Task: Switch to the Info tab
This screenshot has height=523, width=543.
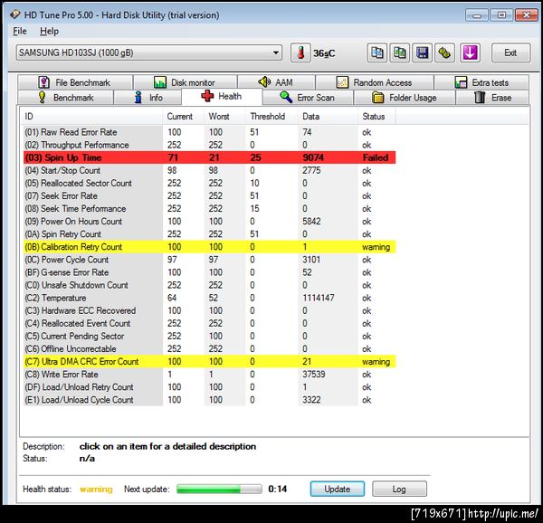Action: pos(148,98)
